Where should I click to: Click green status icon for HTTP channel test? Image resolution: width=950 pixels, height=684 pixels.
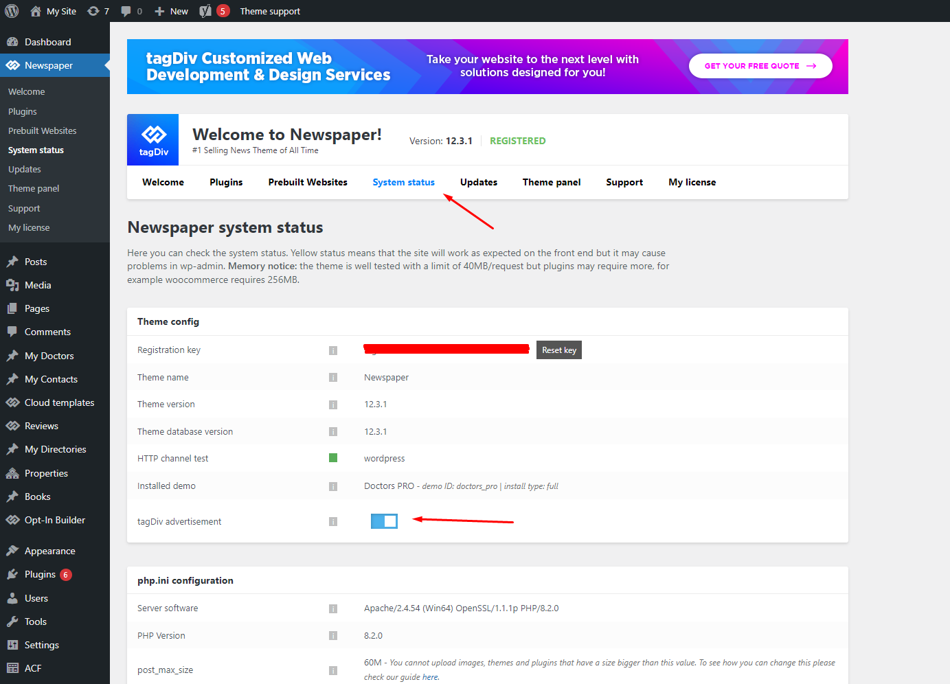coord(333,458)
